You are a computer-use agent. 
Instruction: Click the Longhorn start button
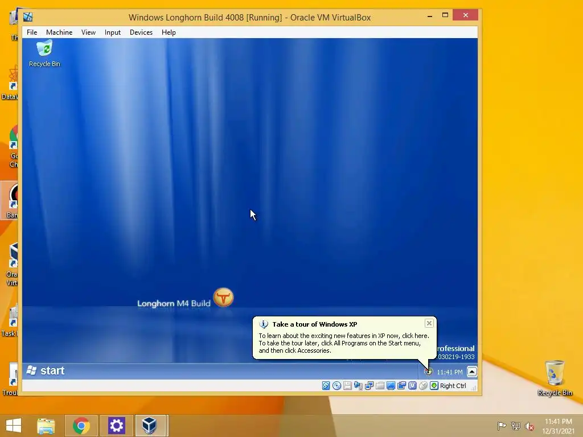(46, 370)
